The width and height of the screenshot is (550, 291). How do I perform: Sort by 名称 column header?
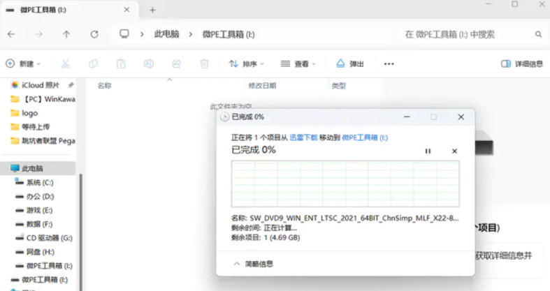pyautogui.click(x=105, y=85)
